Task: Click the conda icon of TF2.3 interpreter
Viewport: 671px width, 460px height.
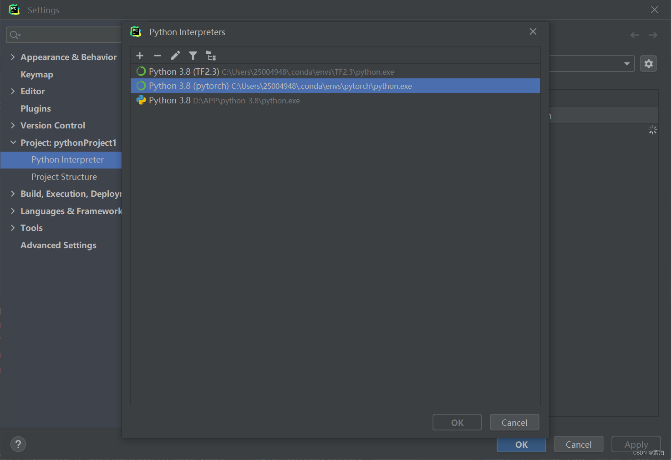Action: pos(141,72)
